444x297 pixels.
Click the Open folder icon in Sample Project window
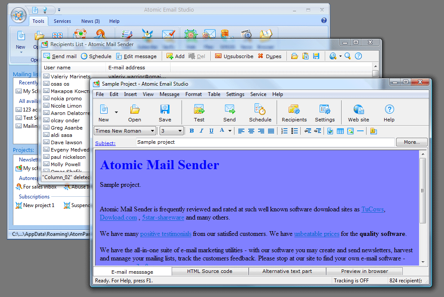coord(135,109)
